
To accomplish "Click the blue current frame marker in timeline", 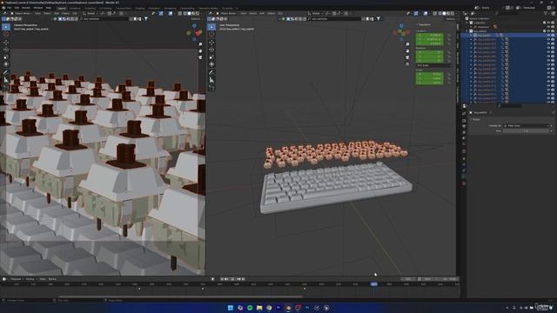I will 374,284.
